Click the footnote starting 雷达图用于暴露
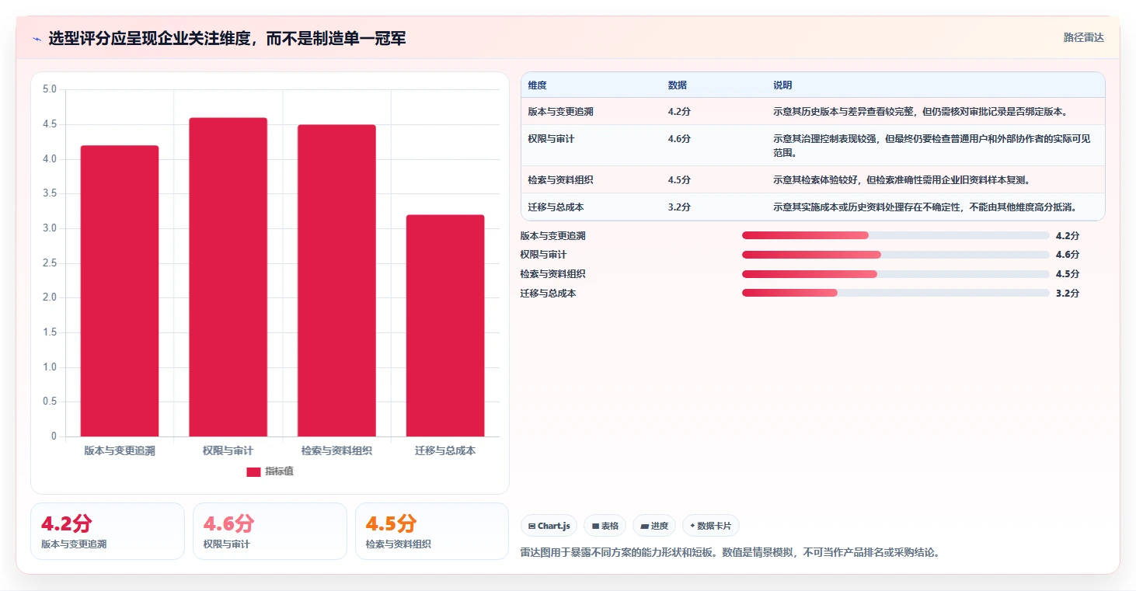 pos(730,553)
